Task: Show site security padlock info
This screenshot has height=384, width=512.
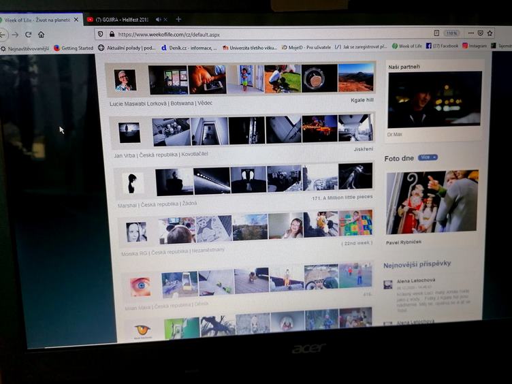Action: coord(112,34)
